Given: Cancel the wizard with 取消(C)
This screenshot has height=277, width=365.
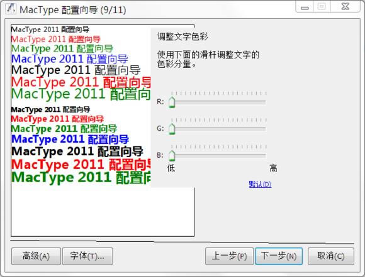Looking at the screenshot, I should [x=331, y=256].
